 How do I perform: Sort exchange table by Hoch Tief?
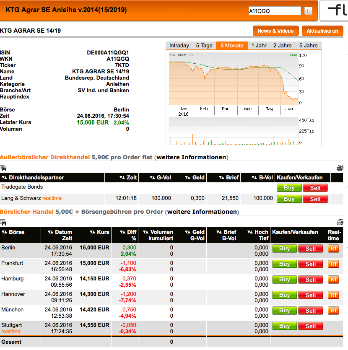click(250, 232)
